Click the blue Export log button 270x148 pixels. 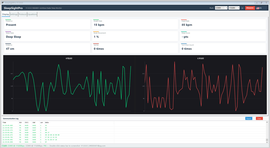tap(249, 118)
